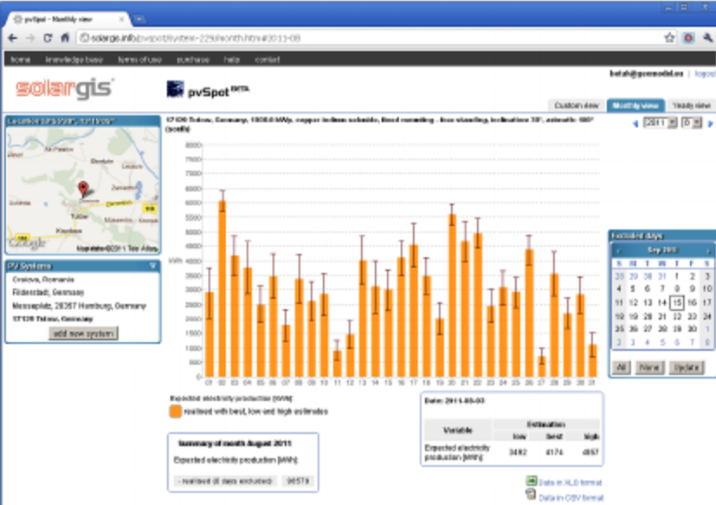Image resolution: width=716 pixels, height=505 pixels.
Task: Click the All button under calendar
Action: click(621, 367)
